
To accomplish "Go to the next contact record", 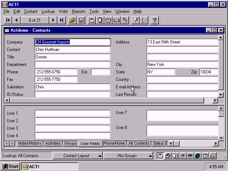I will 53,20.
